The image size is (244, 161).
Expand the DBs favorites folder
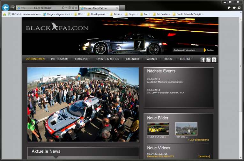coord(79,14)
